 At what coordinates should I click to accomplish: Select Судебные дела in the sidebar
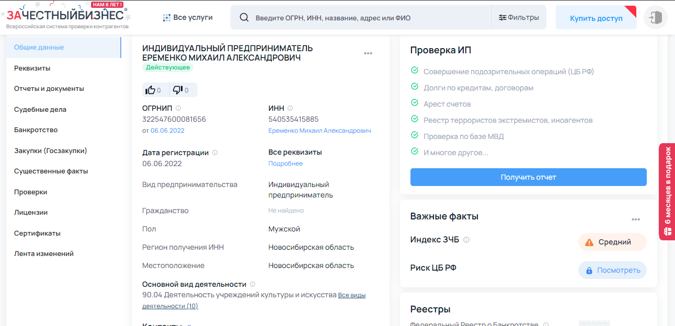(40, 110)
